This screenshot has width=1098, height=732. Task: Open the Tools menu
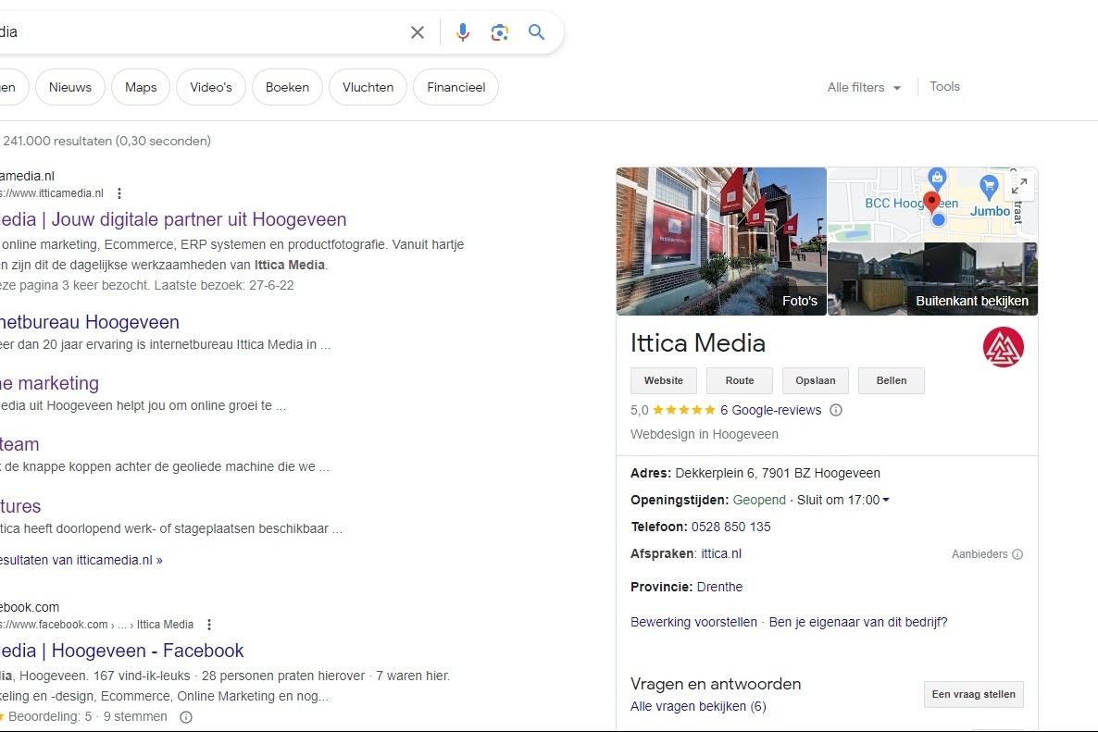tap(944, 87)
